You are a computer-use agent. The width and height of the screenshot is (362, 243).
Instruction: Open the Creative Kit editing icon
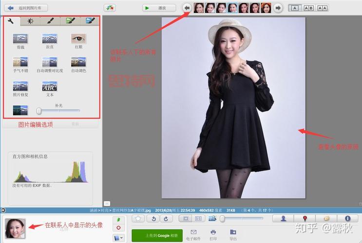click(x=110, y=8)
